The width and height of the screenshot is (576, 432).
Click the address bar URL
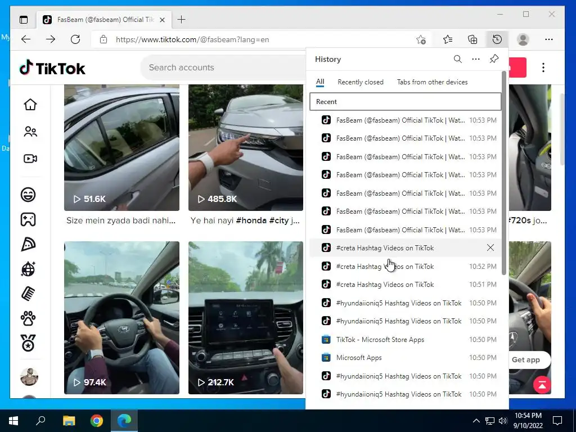[192, 40]
